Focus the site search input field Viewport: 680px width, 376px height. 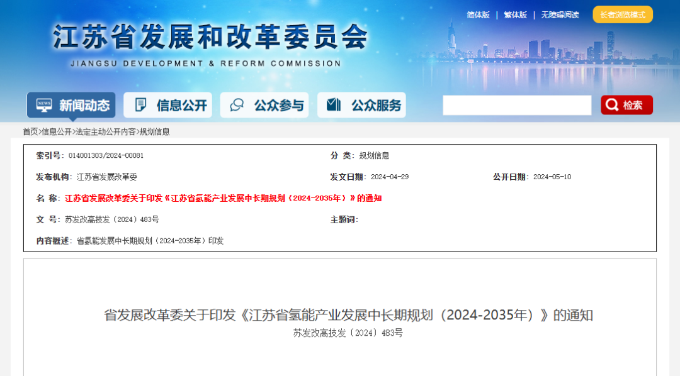(x=517, y=105)
